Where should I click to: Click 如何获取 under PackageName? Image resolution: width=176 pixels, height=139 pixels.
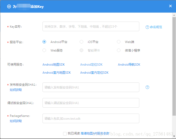[16, 121]
